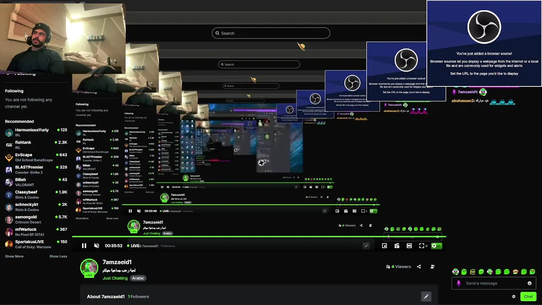542x305 pixels.
Task: Toggle fullscreen in the 00:35:52 player
Action: click(422, 246)
